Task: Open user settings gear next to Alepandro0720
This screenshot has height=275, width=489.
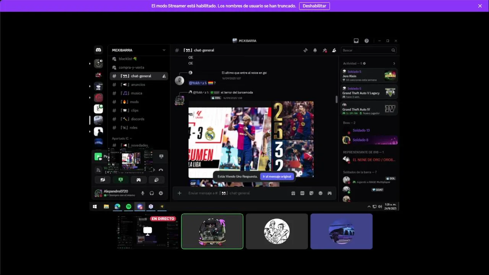Action: point(161,193)
